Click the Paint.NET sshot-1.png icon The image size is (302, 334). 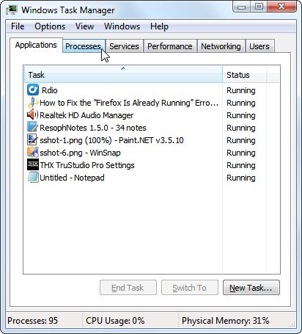(33, 139)
